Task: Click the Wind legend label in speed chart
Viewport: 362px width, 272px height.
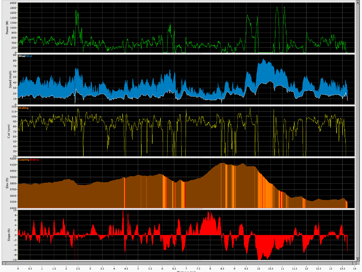Action: (x=29, y=56)
